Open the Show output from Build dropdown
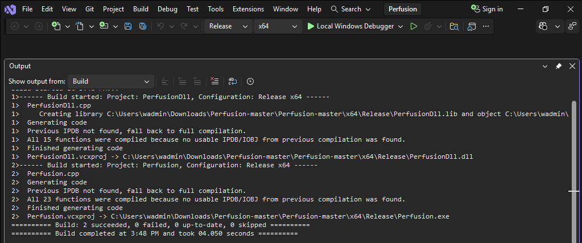 pos(111,81)
